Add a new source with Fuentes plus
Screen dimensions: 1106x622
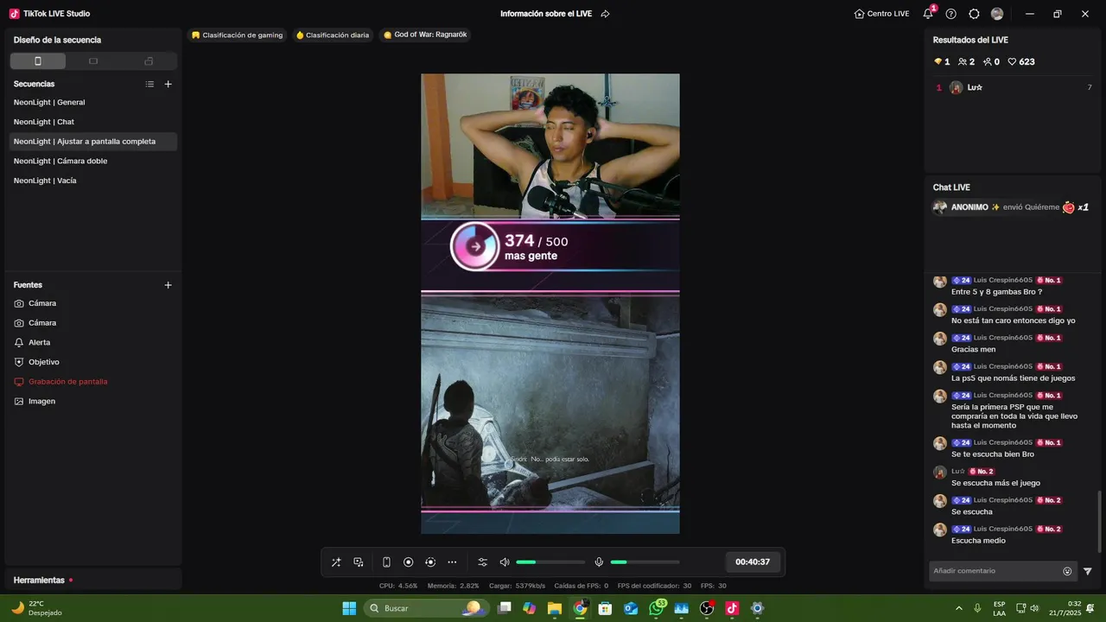click(168, 285)
